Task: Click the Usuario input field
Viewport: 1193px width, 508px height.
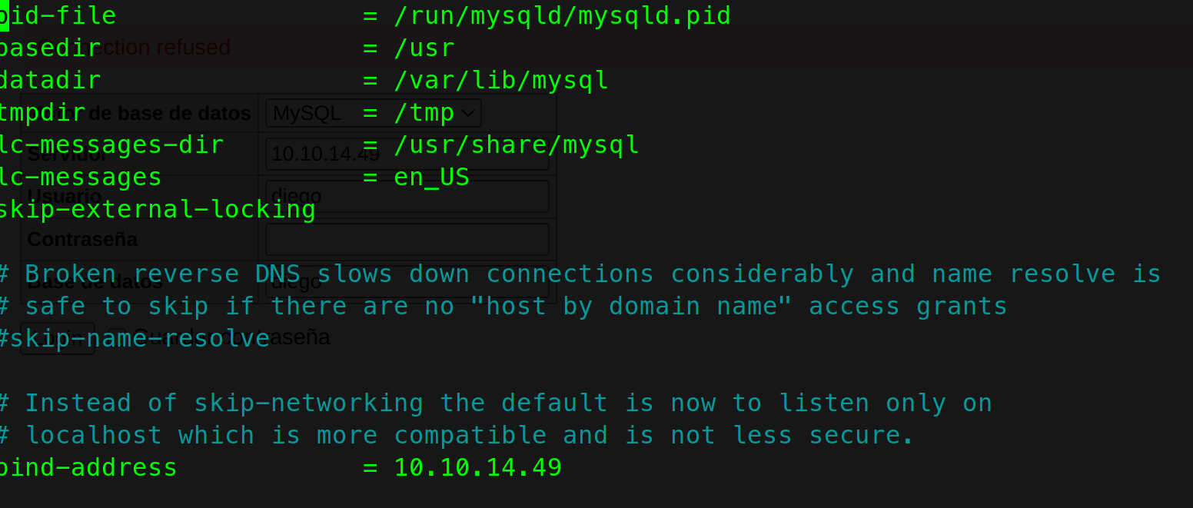Action: coord(407,197)
